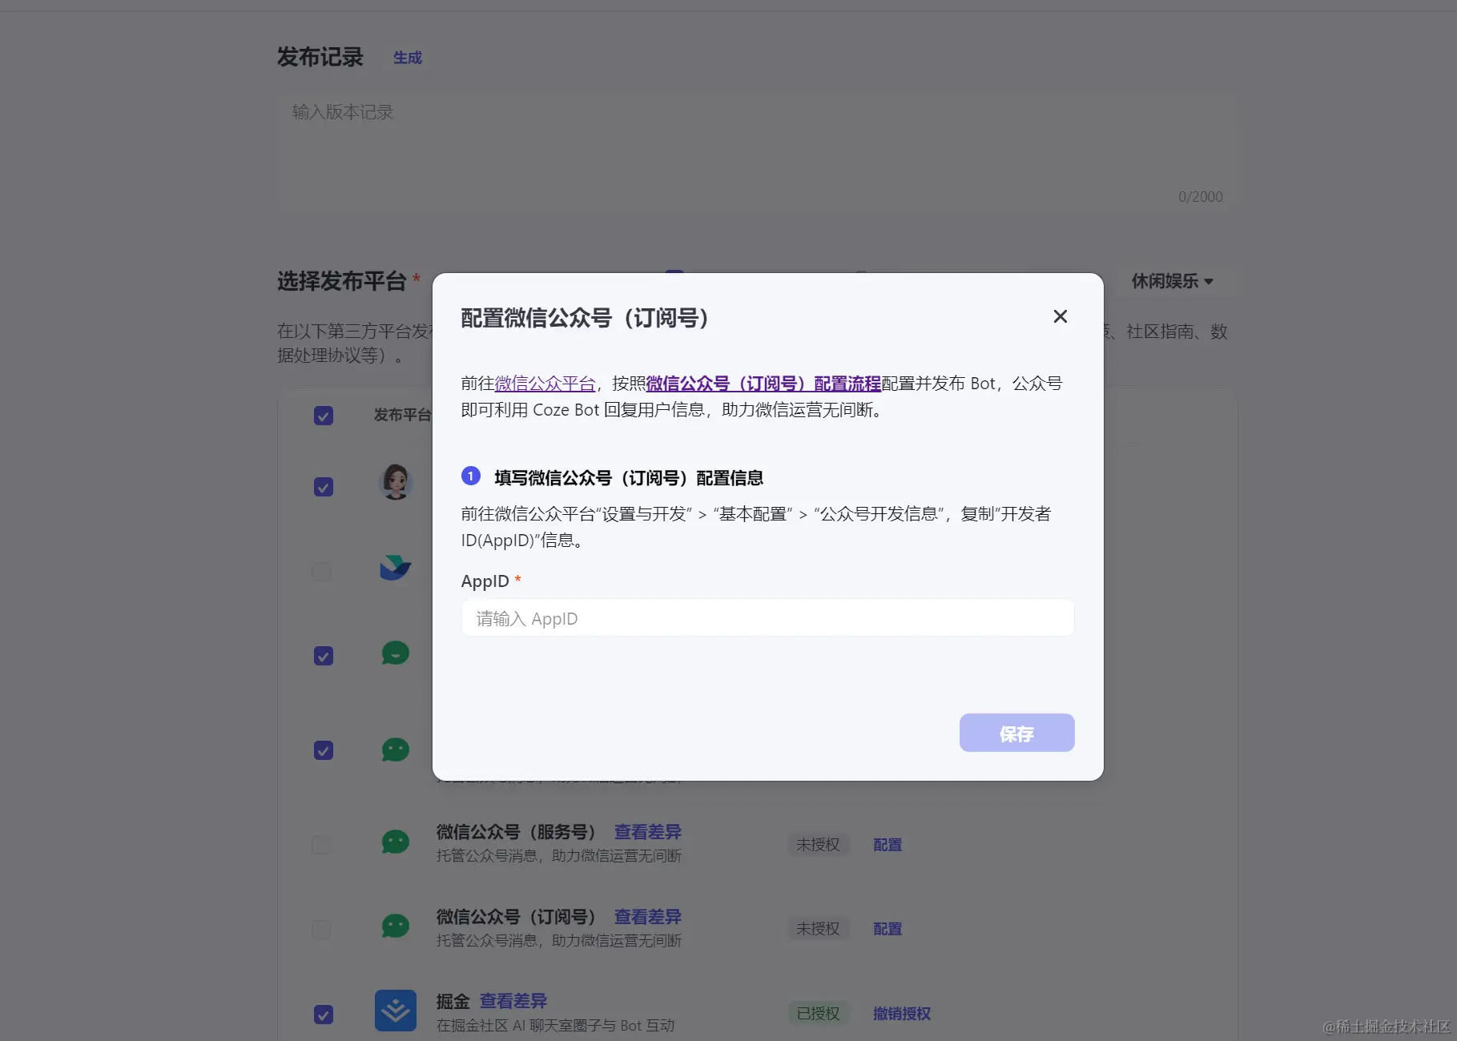Click 未授权 status of 微信公众号（服务号）

818,845
